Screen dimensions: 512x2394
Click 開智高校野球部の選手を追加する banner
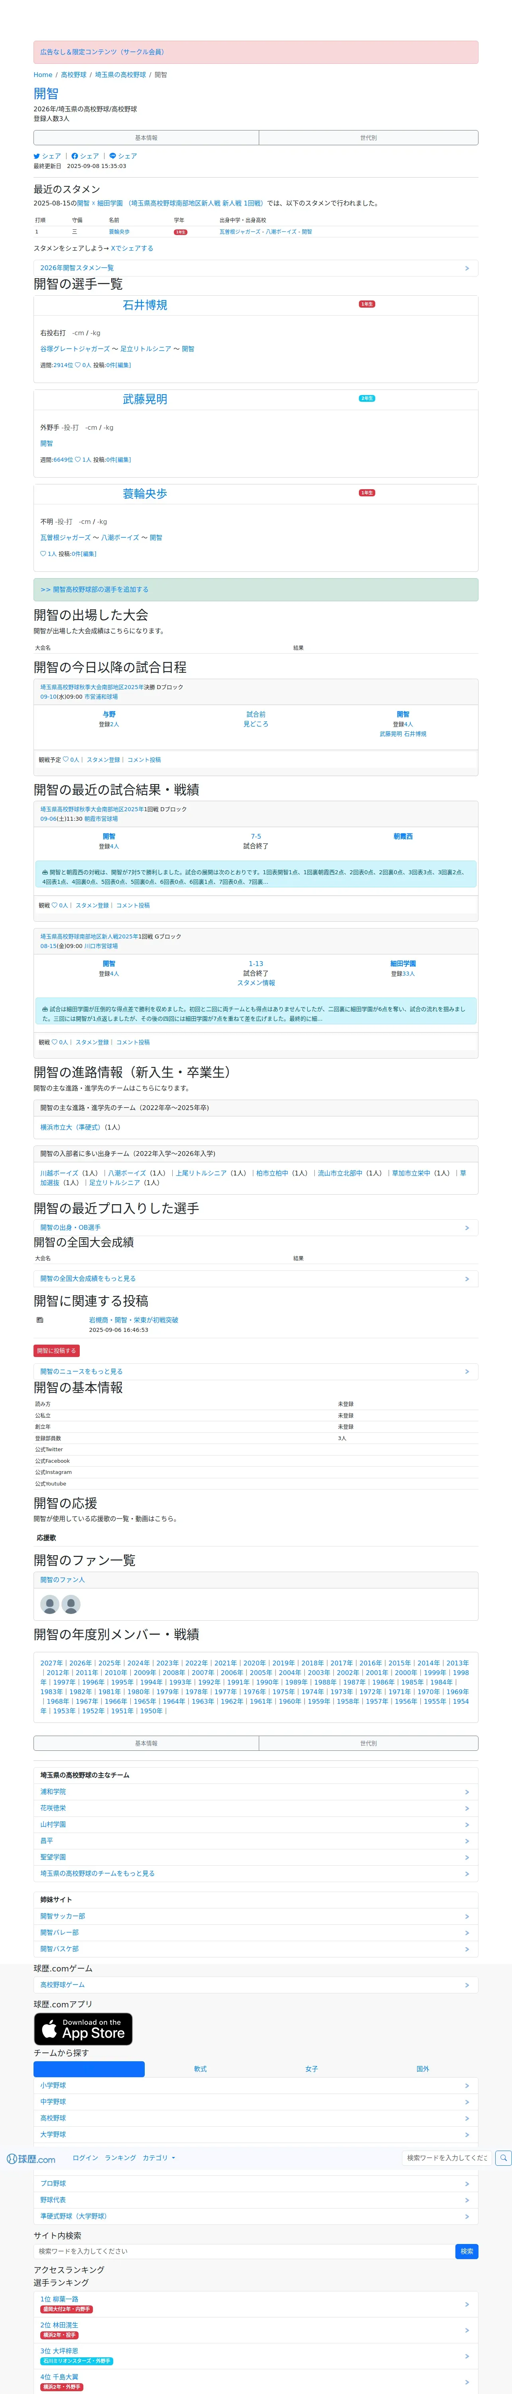coord(256,589)
